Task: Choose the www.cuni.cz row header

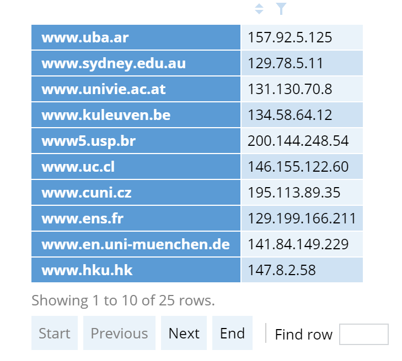Action: pos(136,193)
